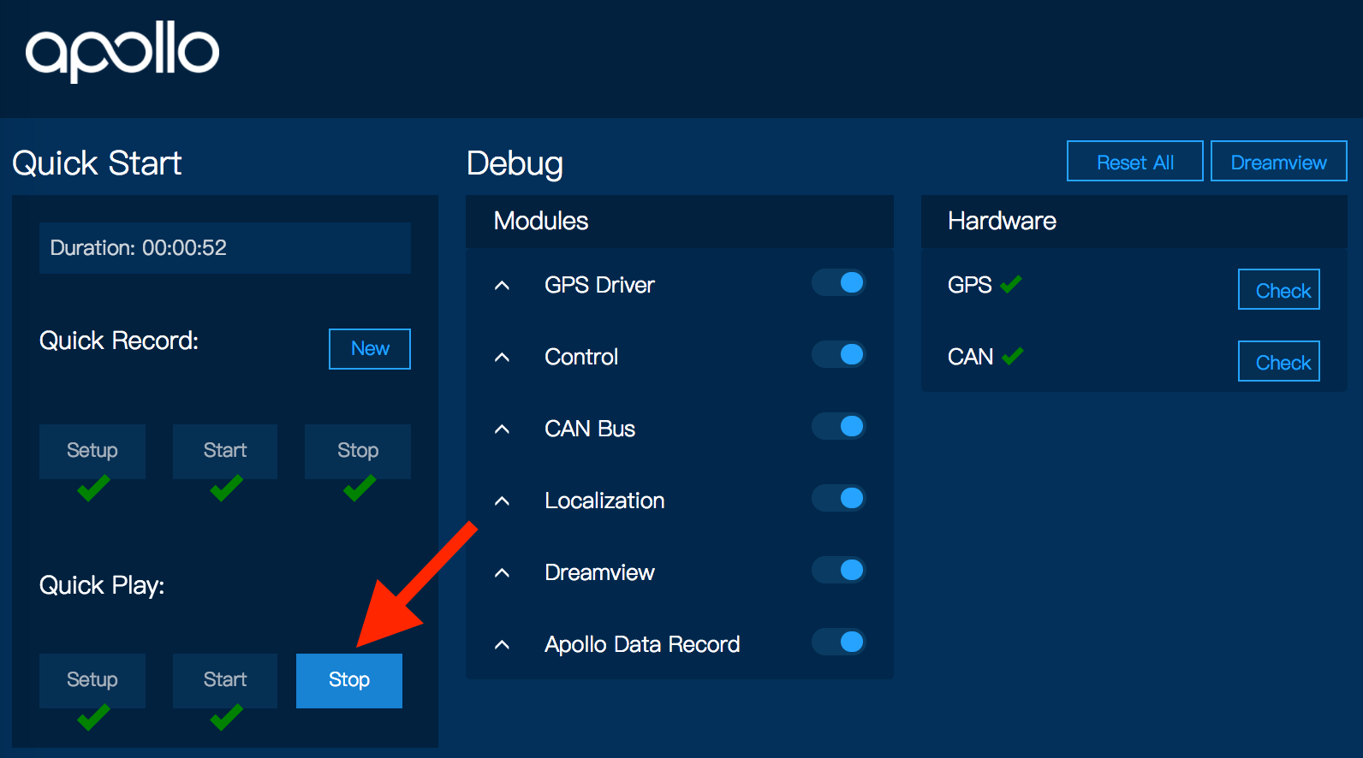Toggle the GPS Driver module switch
This screenshot has width=1363, height=758.
tap(839, 282)
